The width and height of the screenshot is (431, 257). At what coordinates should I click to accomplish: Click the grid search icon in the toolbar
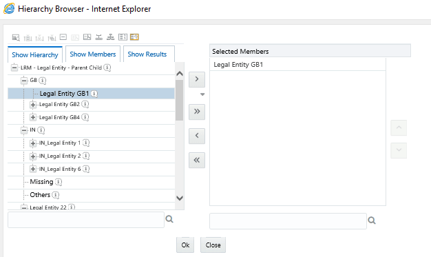click(x=16, y=37)
